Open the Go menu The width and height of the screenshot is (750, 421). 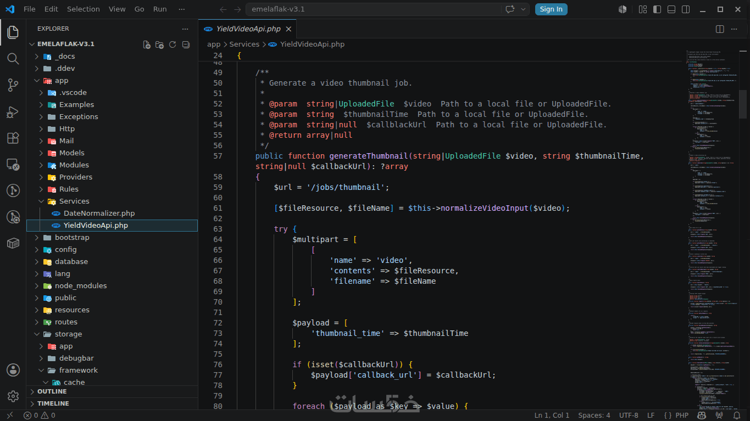[x=140, y=9]
